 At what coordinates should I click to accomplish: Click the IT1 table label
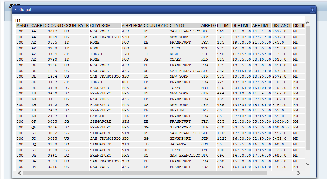point(18,21)
